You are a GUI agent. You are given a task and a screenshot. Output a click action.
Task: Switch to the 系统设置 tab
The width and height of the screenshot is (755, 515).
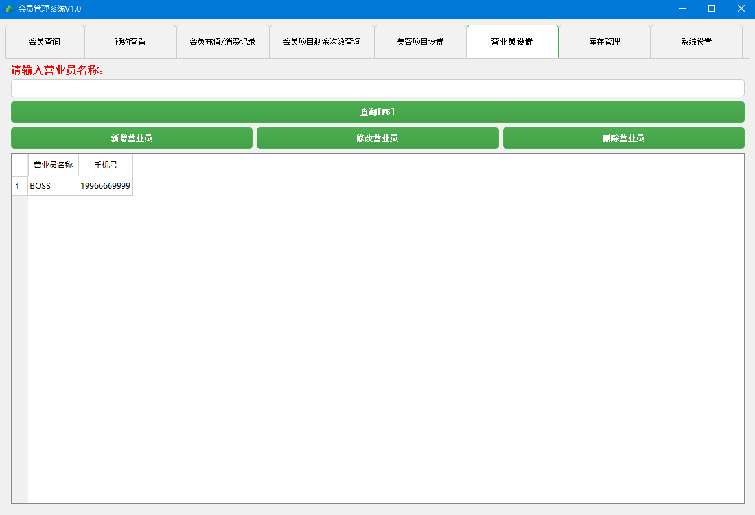697,41
